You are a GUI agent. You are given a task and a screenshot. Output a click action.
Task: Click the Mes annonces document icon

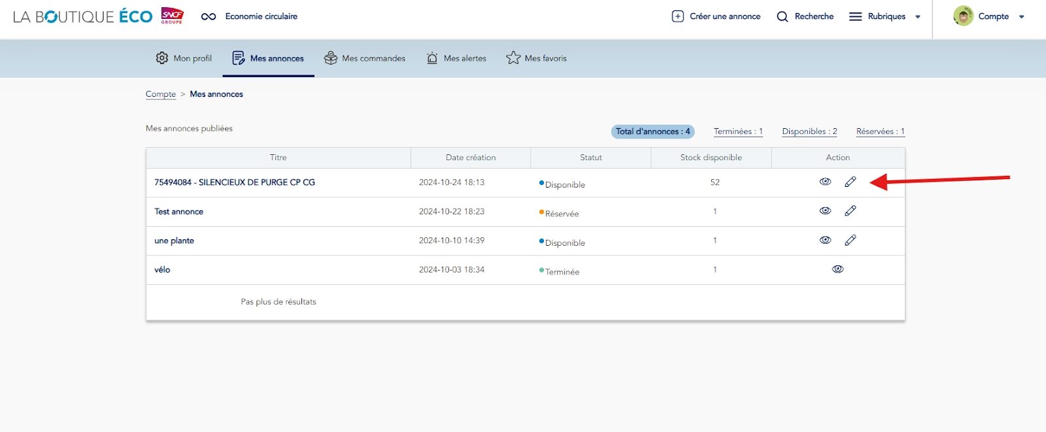(239, 58)
